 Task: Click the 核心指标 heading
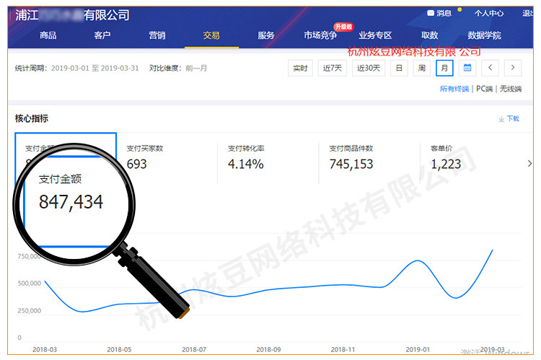pyautogui.click(x=32, y=119)
